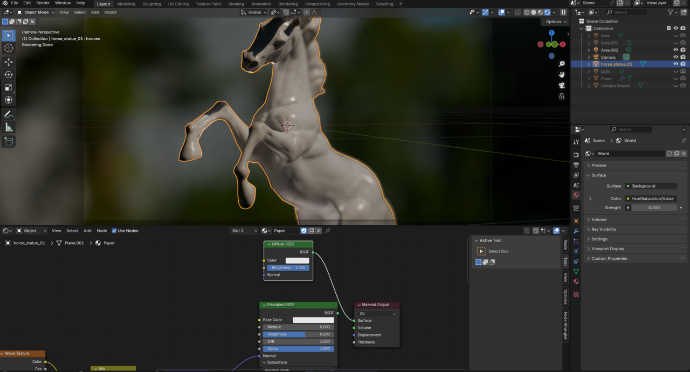Click the Principled BSDF Base Color swatch
Image resolution: width=690 pixels, height=372 pixels.
[313, 320]
